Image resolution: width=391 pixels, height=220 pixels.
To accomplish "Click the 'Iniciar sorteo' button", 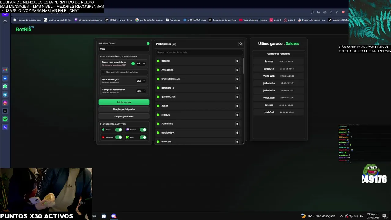I will tap(124, 102).
